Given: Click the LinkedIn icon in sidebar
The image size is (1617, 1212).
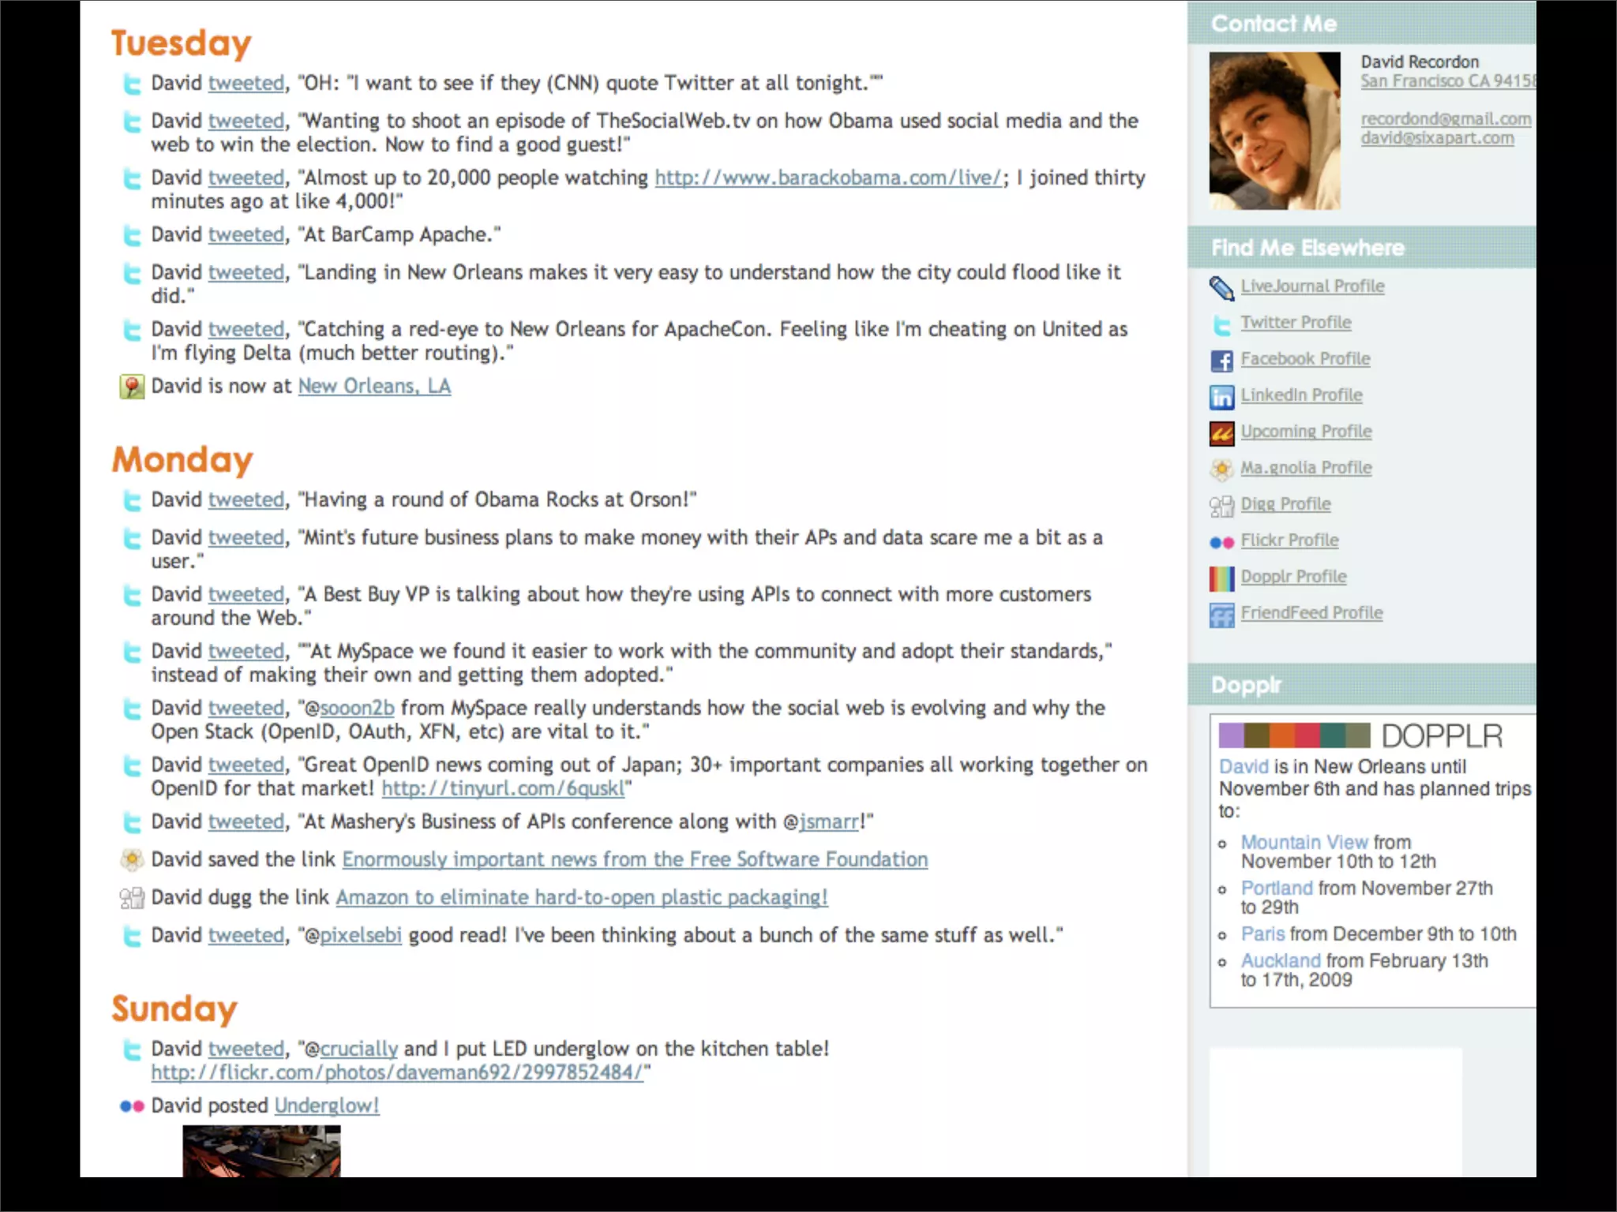Looking at the screenshot, I should coord(1221,397).
